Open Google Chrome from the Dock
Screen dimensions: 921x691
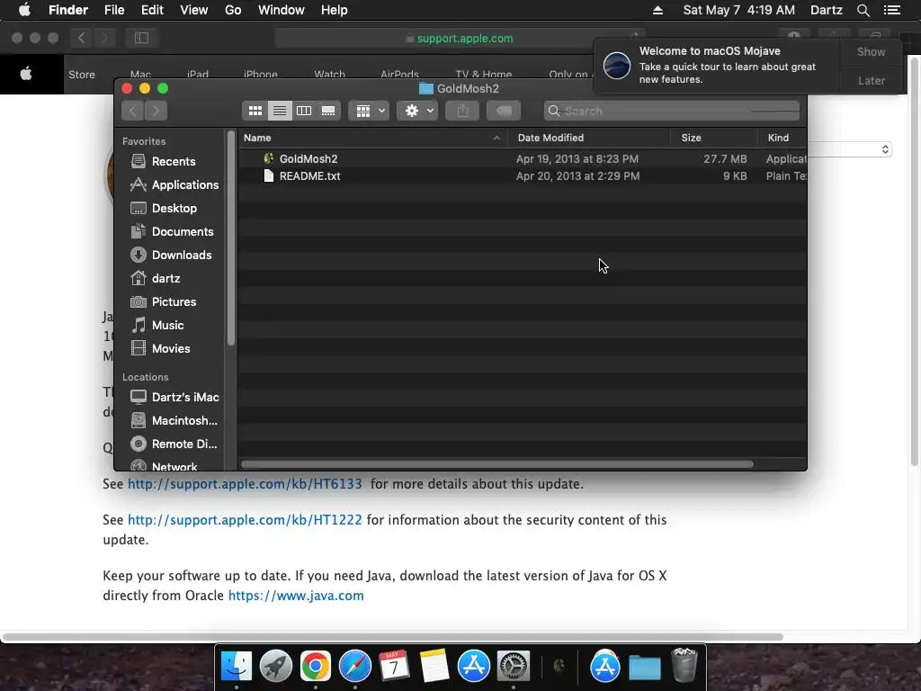pyautogui.click(x=316, y=667)
